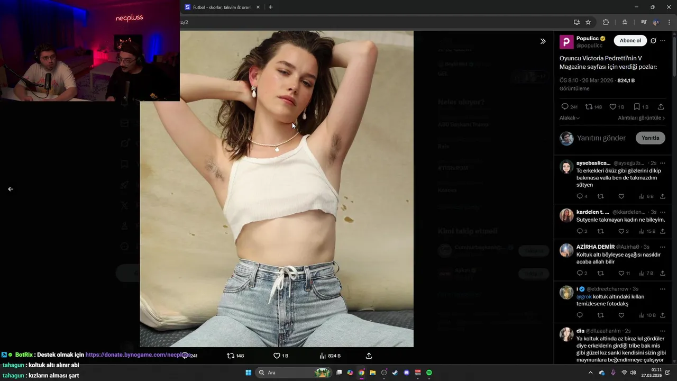Open volume control in system tray
The image size is (677, 381).
(633, 373)
